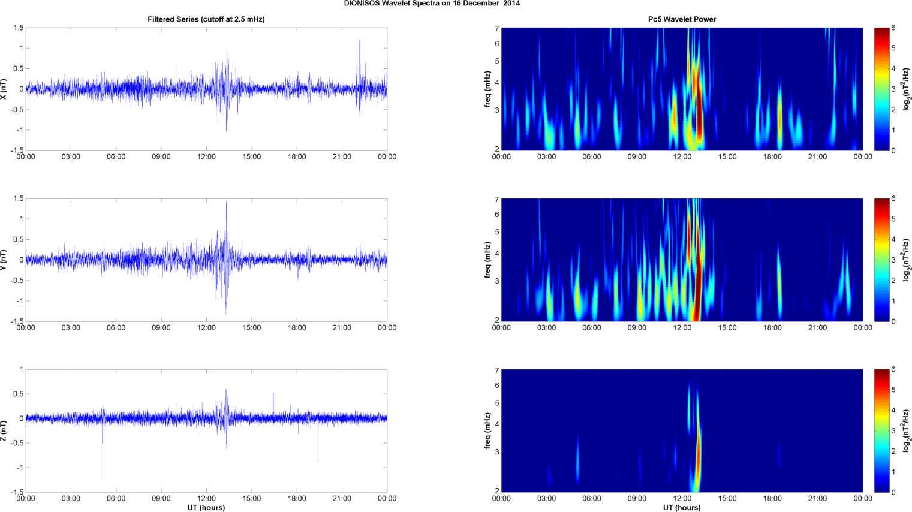This screenshot has height=512, width=912.
Task: Click the "Y (nT)" axis label
Action: (4, 260)
